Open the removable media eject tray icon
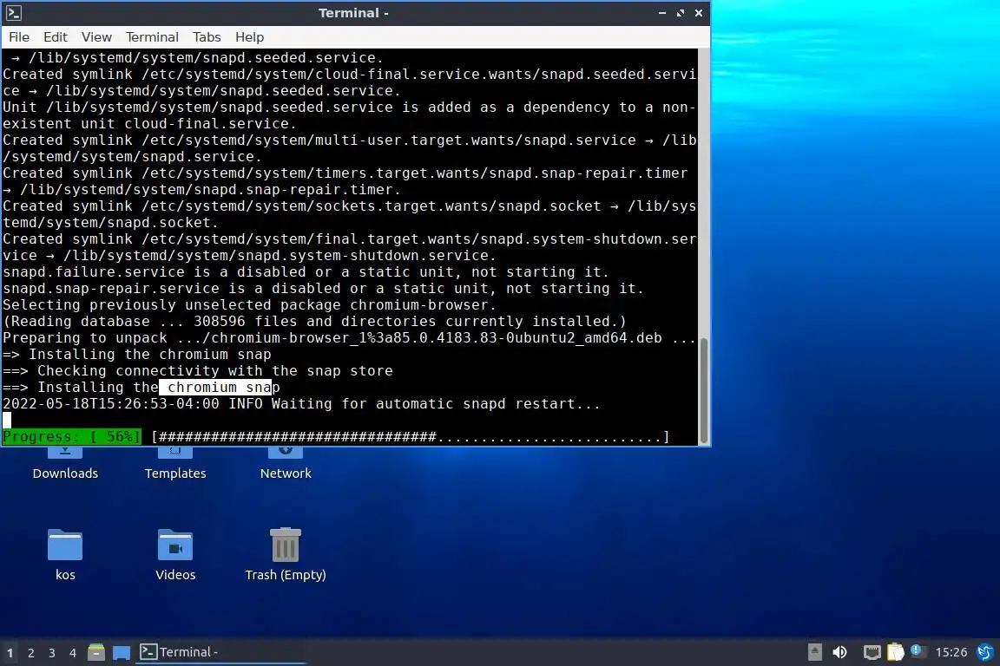This screenshot has height=666, width=1000. pos(814,652)
